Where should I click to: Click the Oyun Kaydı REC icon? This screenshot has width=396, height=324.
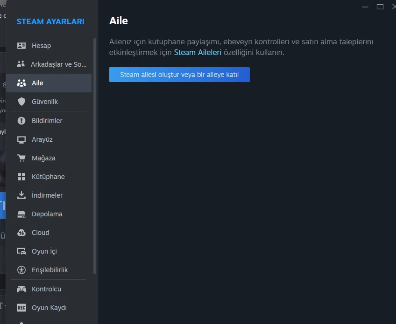tap(21, 308)
